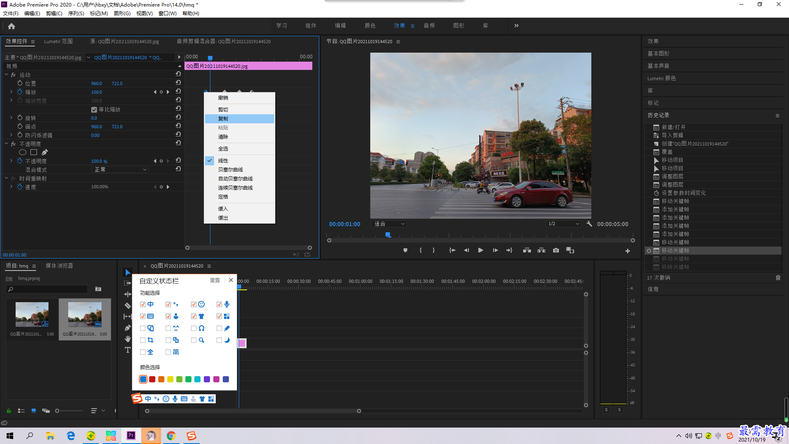Open the Color (颜色) workspace
This screenshot has width=789, height=444.
pyautogui.click(x=370, y=25)
